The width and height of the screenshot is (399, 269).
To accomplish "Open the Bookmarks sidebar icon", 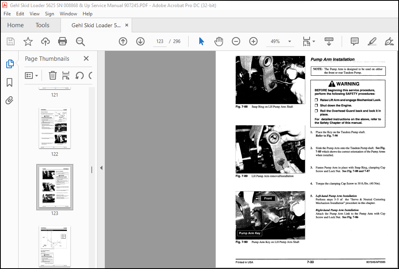I will coord(9,82).
